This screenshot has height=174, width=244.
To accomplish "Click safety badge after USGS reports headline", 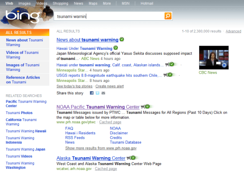I will [x=169, y=75].
